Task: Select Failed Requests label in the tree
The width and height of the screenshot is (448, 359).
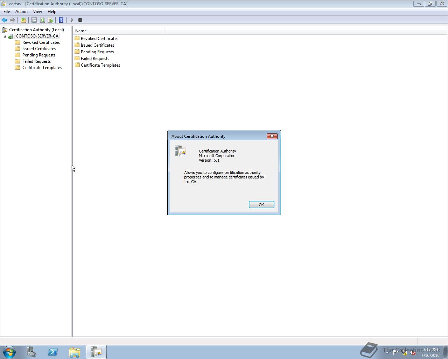Action: click(36, 61)
